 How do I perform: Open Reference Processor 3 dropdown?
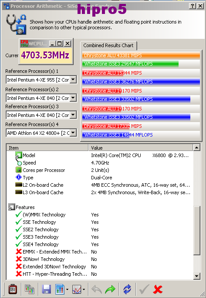coord(73,115)
